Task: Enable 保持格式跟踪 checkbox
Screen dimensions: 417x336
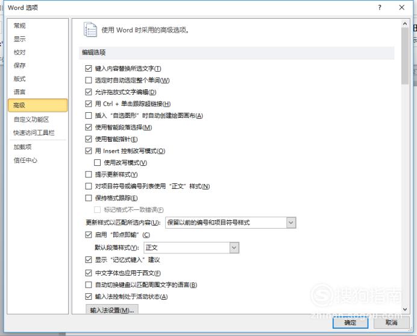Action: tap(89, 198)
